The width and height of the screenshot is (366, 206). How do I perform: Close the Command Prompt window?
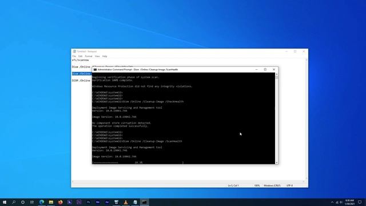[274, 70]
